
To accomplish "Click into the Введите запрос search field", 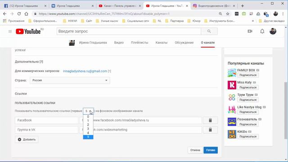I will pos(129,31).
